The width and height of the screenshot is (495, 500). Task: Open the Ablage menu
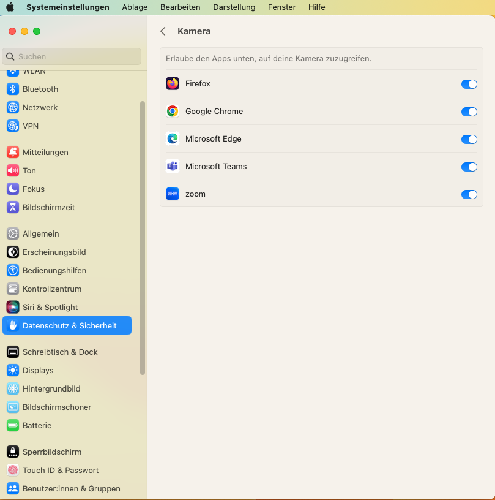(135, 7)
